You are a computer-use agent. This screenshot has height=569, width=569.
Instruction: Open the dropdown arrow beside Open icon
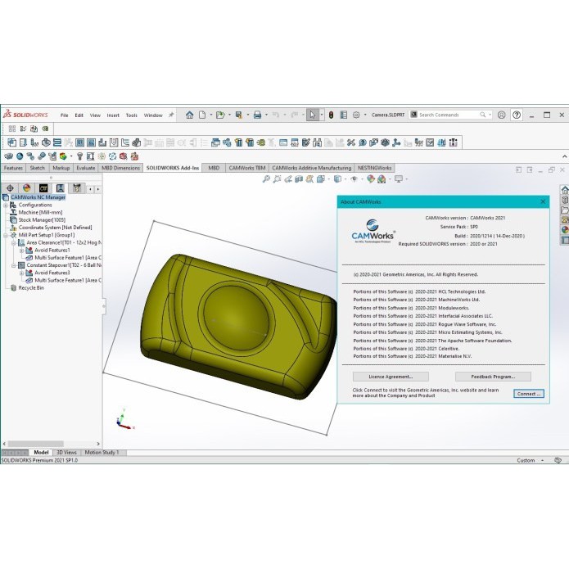(229, 115)
